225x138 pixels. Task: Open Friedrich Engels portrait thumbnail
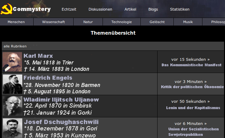click(13, 84)
